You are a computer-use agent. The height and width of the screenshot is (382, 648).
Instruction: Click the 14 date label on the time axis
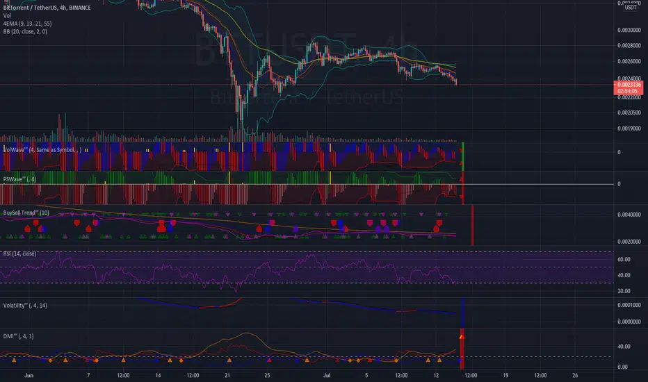pyautogui.click(x=158, y=375)
